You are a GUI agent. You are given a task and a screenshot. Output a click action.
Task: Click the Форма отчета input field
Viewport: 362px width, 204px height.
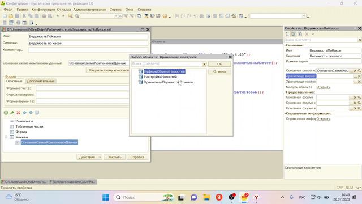pyautogui.click(x=83, y=88)
